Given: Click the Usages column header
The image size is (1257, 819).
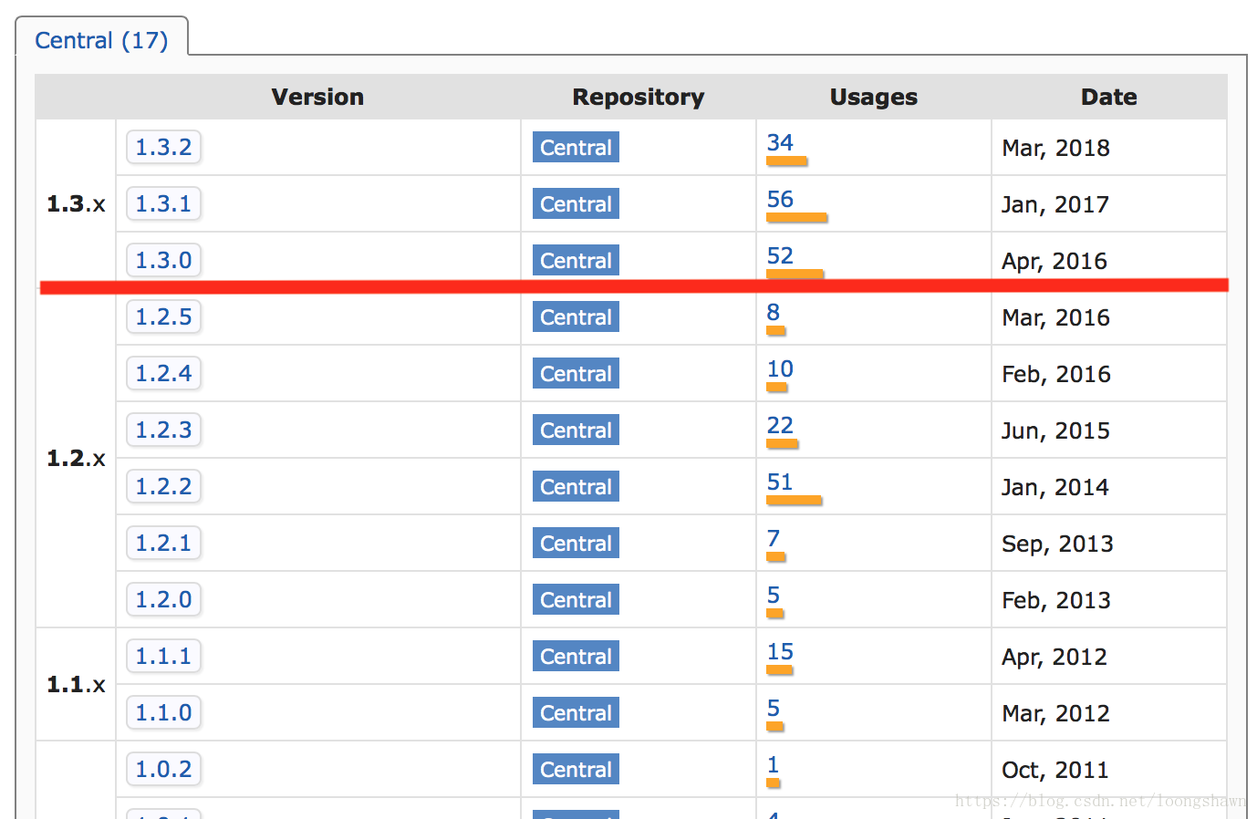Looking at the screenshot, I should 874,97.
